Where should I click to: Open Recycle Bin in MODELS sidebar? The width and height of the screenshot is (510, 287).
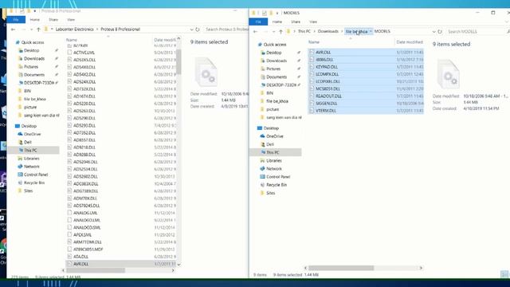click(277, 185)
